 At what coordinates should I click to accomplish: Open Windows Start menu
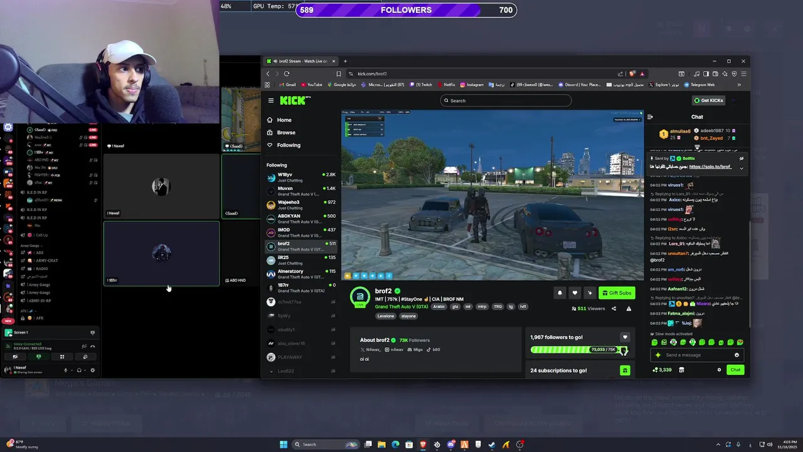[284, 444]
